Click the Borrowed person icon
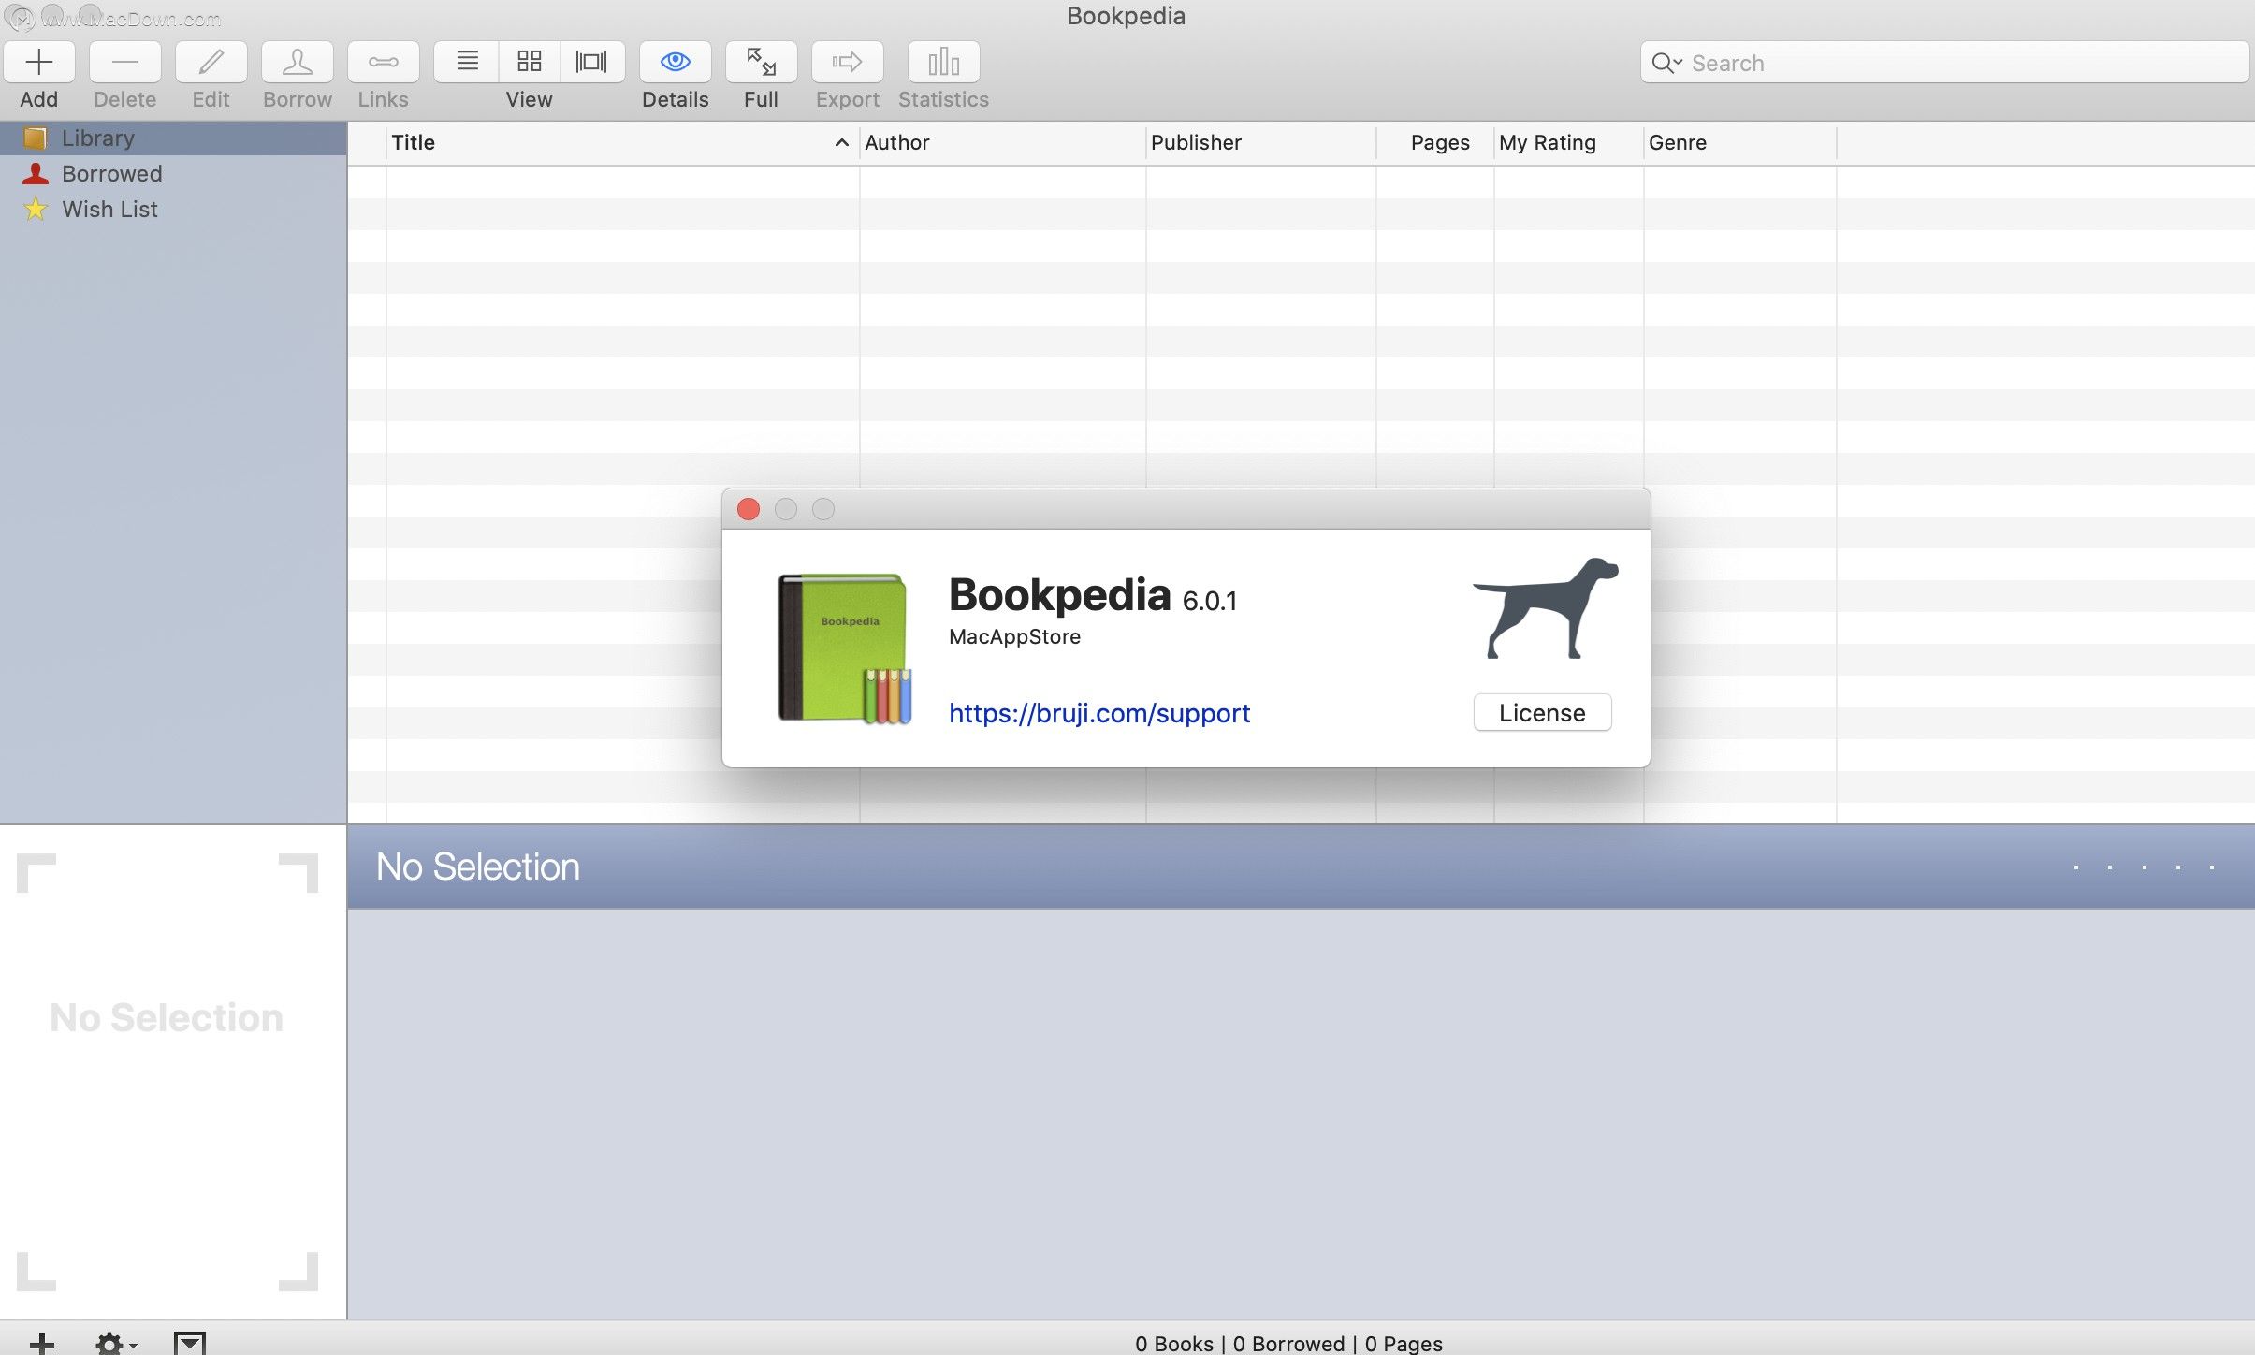 pos(35,174)
